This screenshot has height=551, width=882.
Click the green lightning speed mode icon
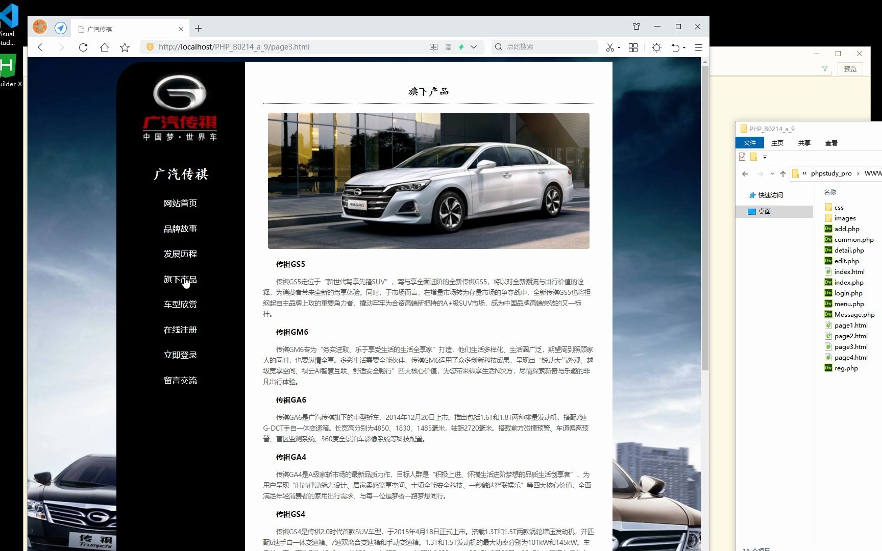(461, 47)
